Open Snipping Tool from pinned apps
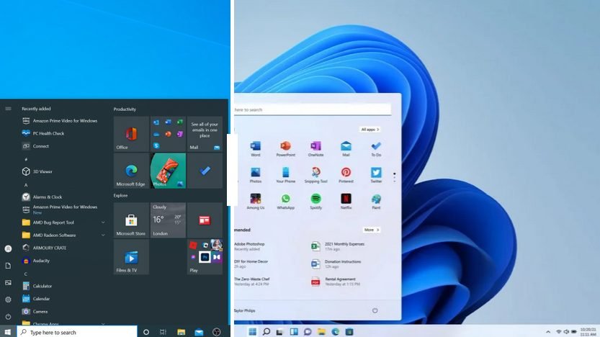 (315, 175)
